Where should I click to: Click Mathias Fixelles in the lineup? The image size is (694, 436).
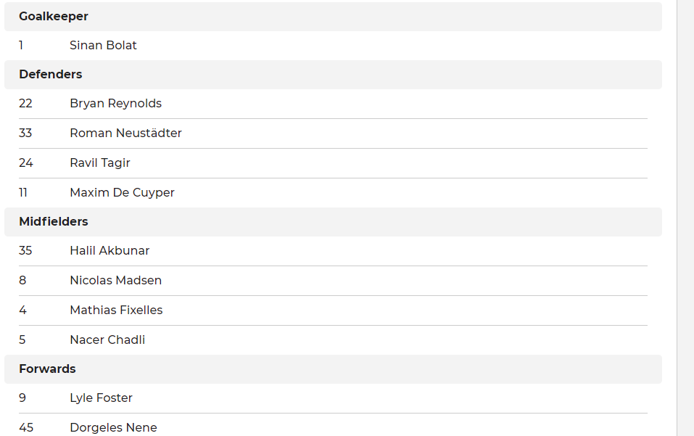click(x=116, y=310)
